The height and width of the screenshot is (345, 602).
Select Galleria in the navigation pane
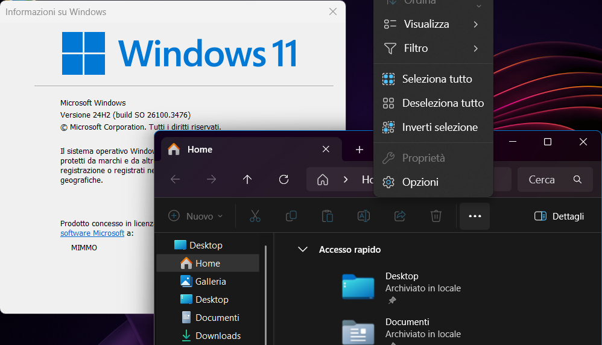[208, 281]
